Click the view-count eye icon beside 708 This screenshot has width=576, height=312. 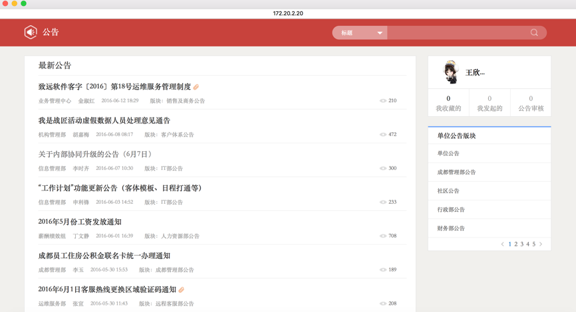(x=383, y=236)
